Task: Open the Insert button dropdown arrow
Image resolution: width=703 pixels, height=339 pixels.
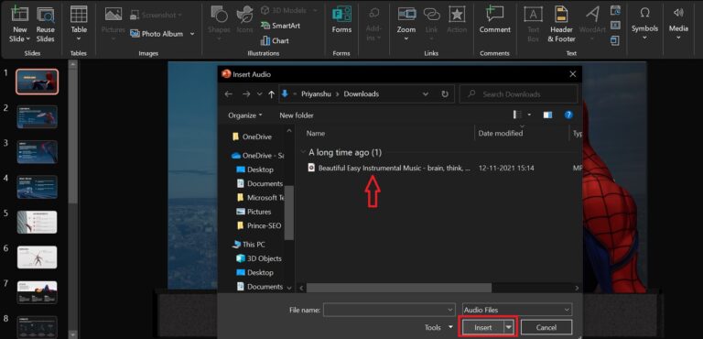Action: click(508, 327)
